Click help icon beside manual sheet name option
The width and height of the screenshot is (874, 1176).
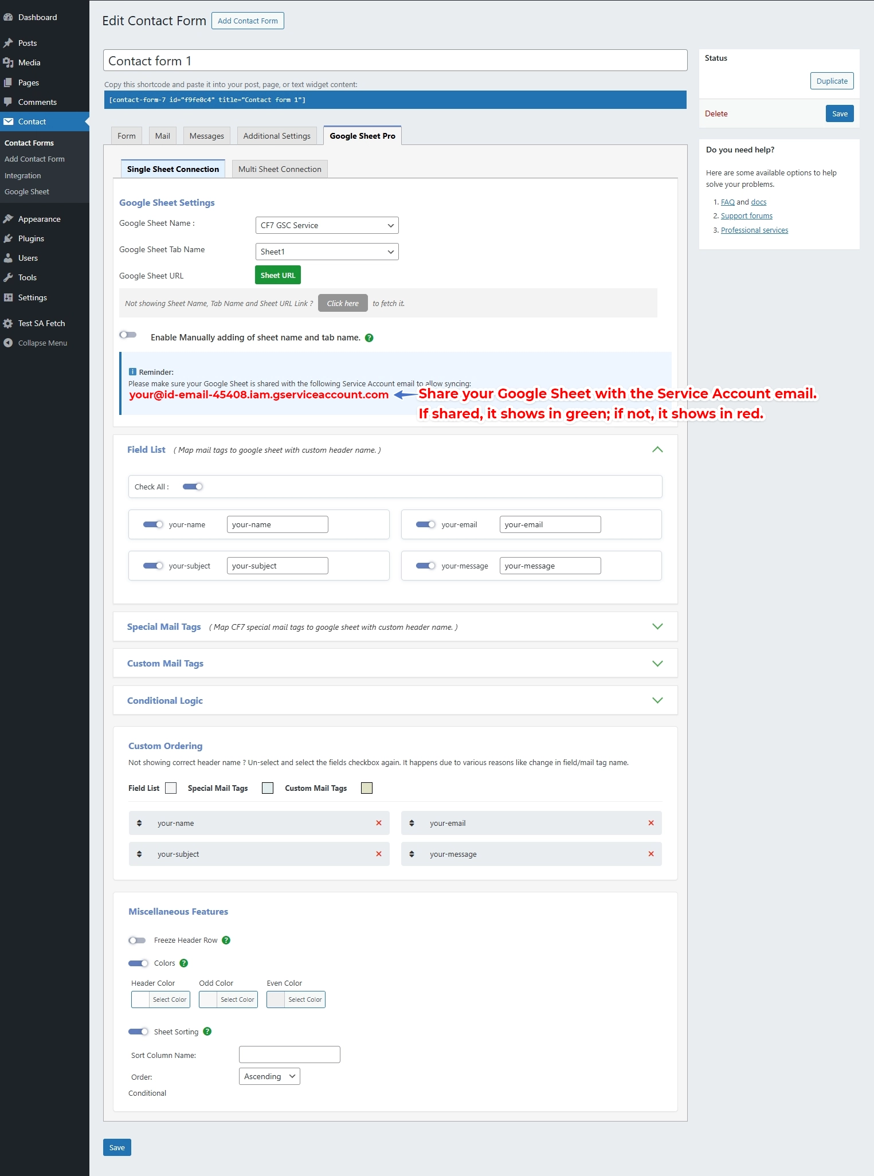369,338
